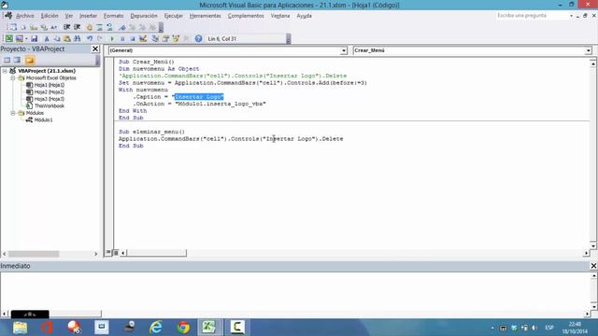Click the Project panel horizontal scrollbar thumb
Image resolution: width=598 pixels, height=336 pixels.
34,254
